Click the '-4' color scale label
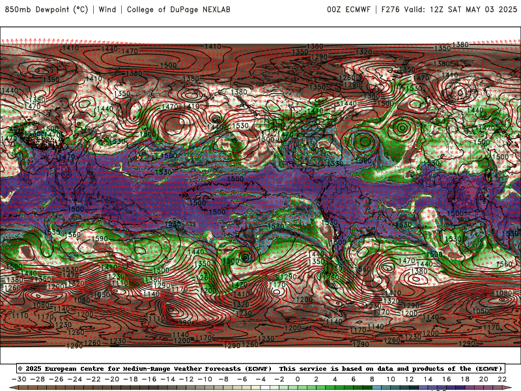521x391 pixels. click(x=261, y=379)
